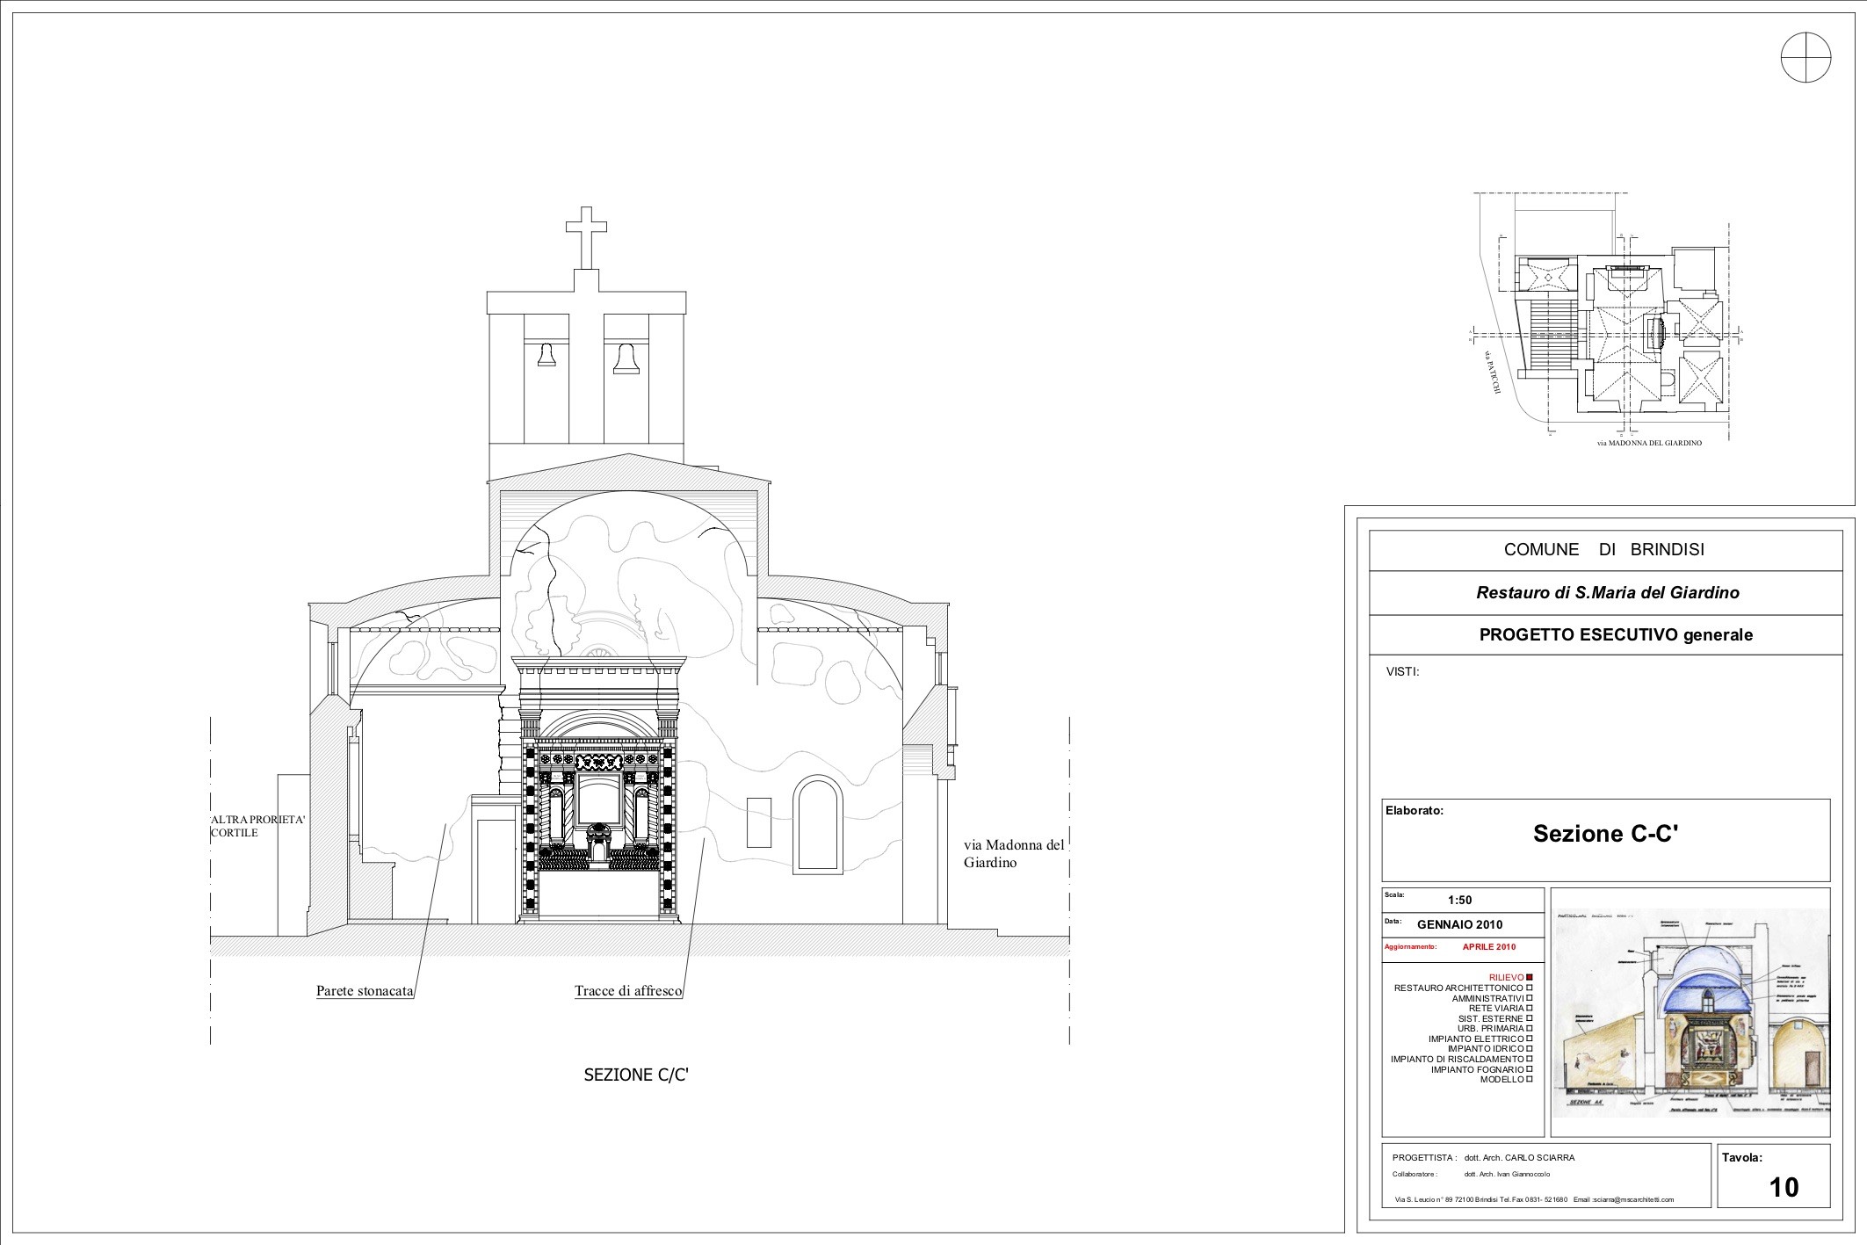Click the left bell in the belfry
Screen dimensions: 1867x1245
546,355
